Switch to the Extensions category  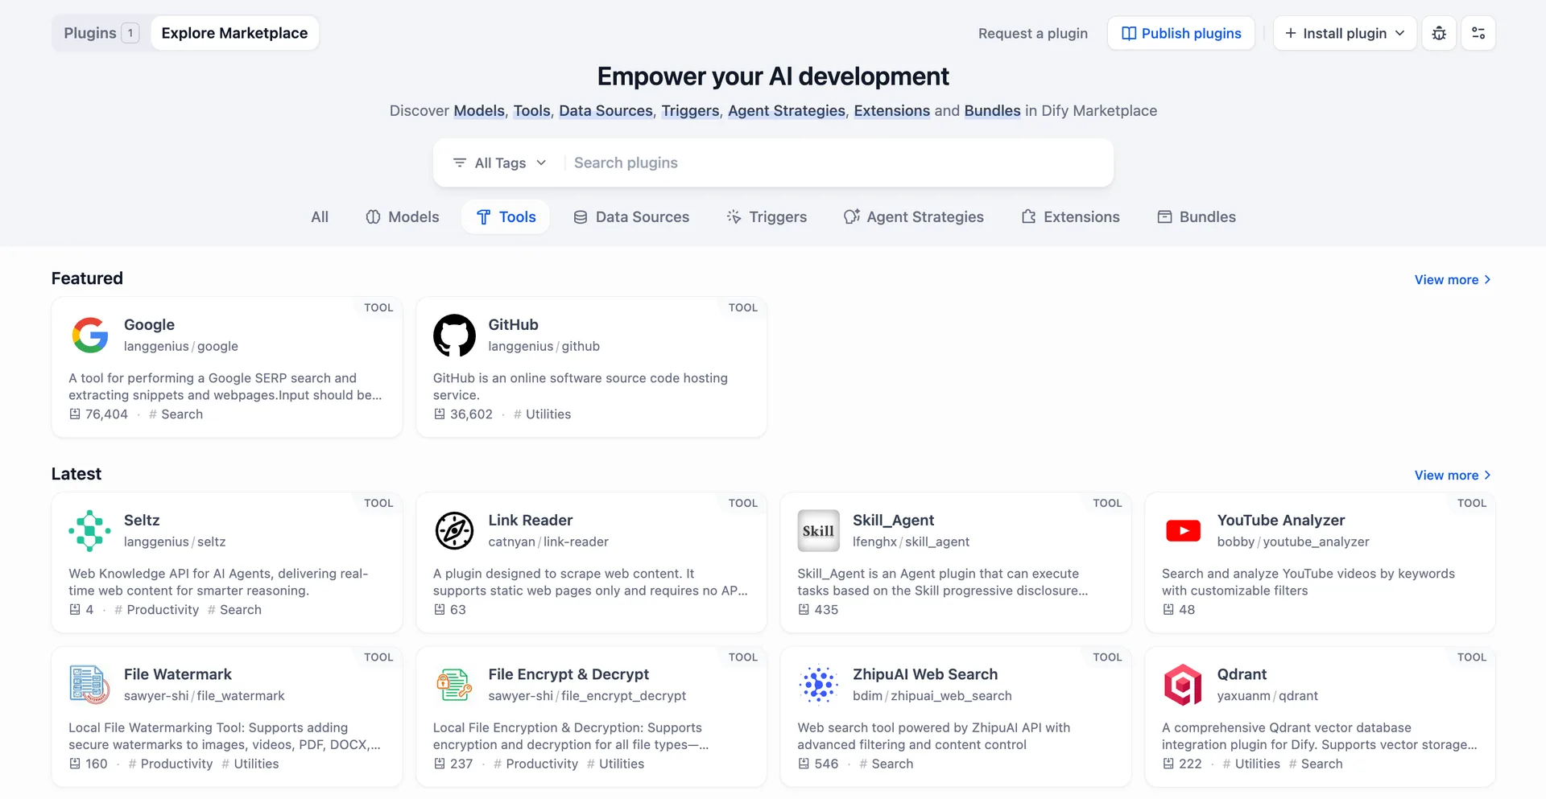1071,217
